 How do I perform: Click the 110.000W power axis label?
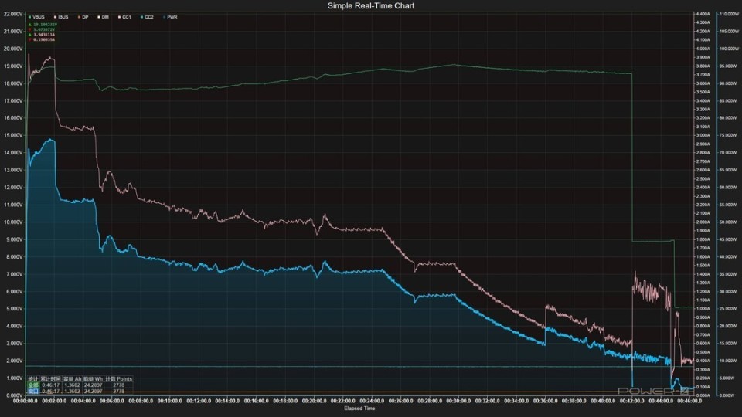pyautogui.click(x=729, y=14)
